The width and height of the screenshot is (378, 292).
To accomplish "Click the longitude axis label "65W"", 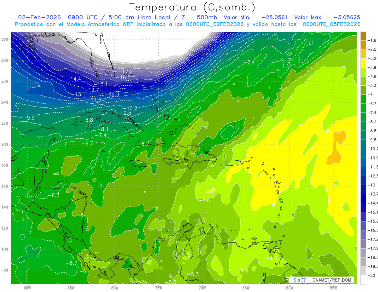I will click(x=246, y=288).
